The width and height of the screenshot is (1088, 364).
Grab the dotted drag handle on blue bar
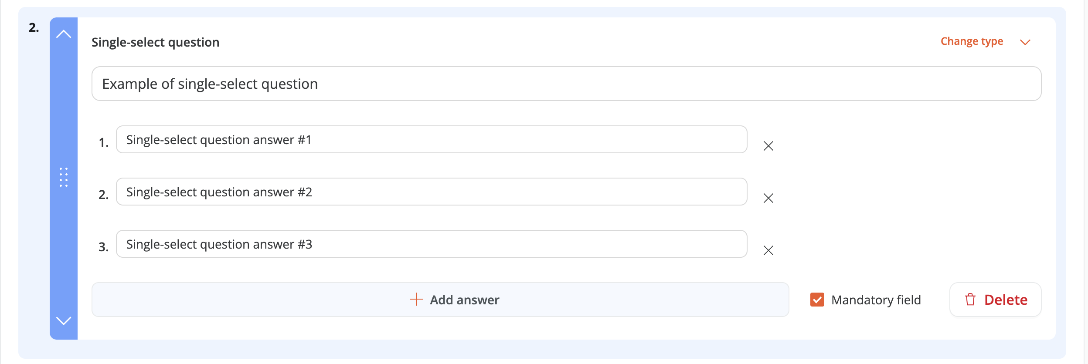64,177
